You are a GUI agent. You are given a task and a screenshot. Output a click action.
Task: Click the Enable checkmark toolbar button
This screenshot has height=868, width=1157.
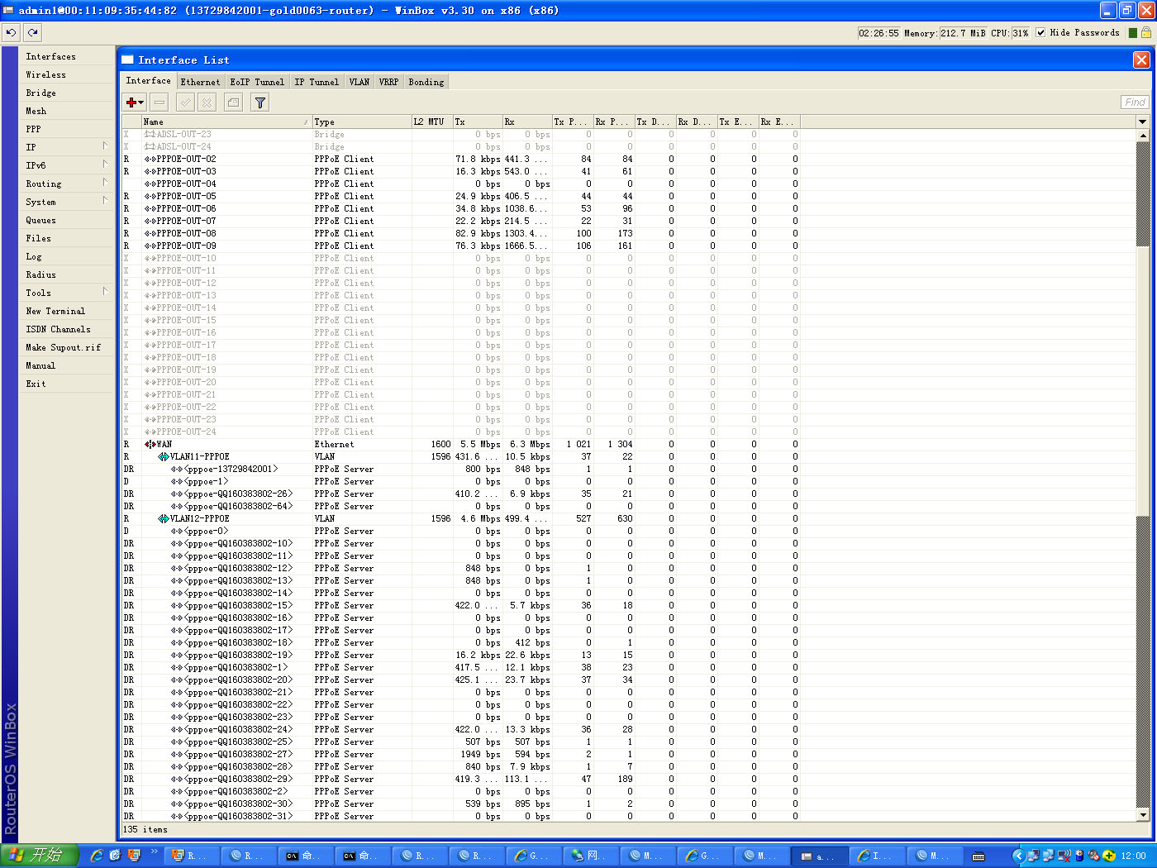(x=186, y=103)
